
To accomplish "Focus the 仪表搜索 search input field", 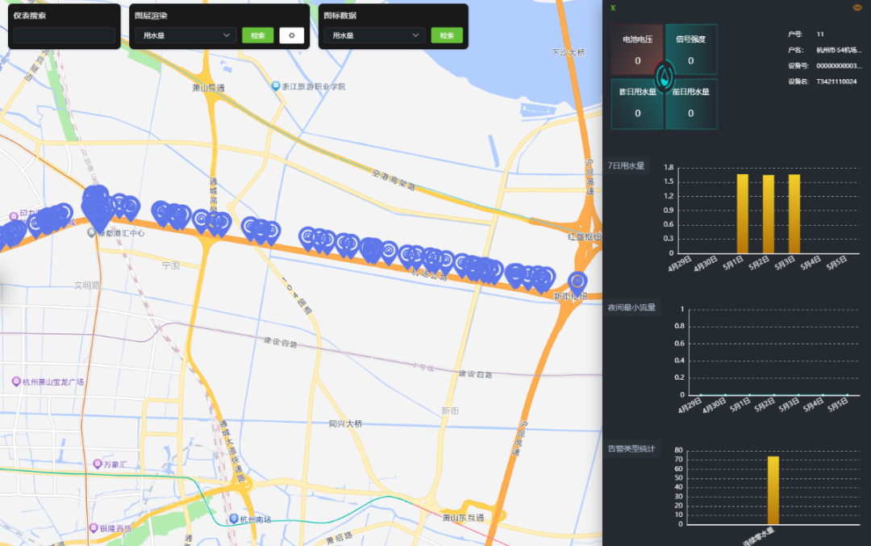I will click(65, 35).
